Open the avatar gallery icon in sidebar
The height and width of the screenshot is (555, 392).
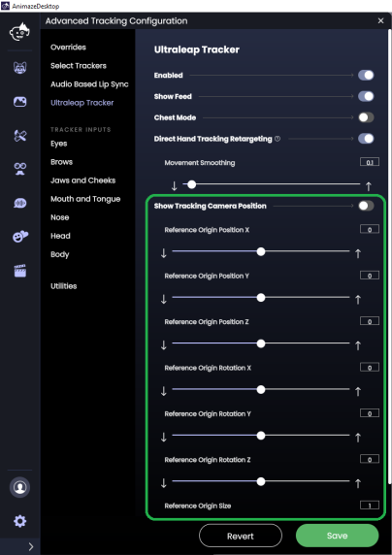(19, 67)
